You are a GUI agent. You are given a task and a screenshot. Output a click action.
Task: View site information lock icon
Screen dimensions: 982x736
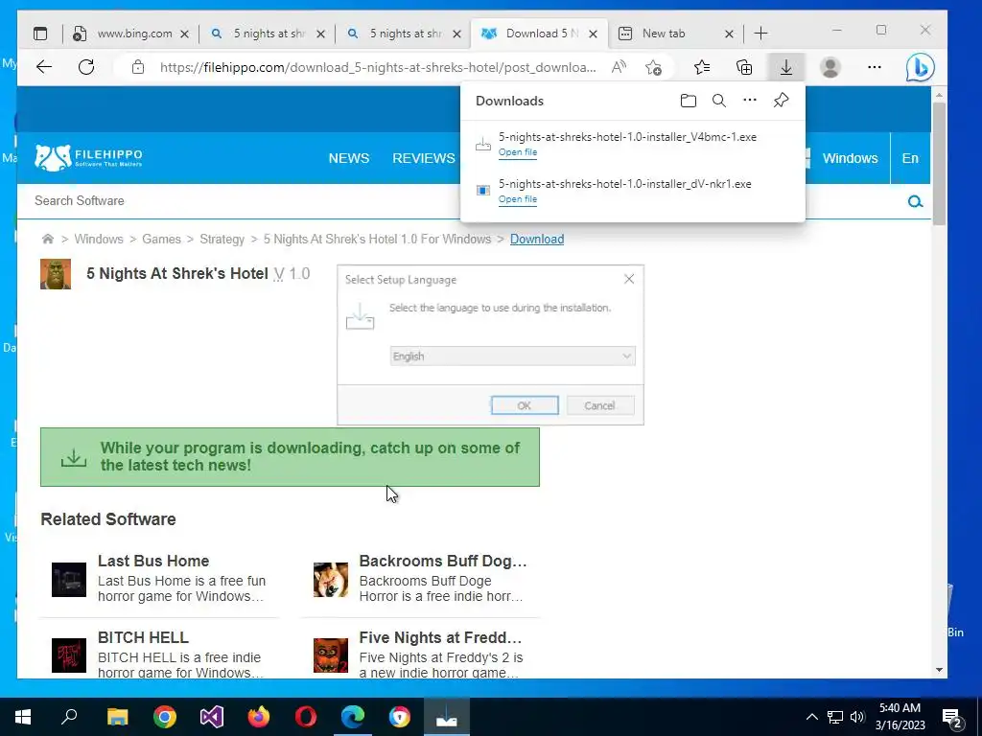coord(138,67)
